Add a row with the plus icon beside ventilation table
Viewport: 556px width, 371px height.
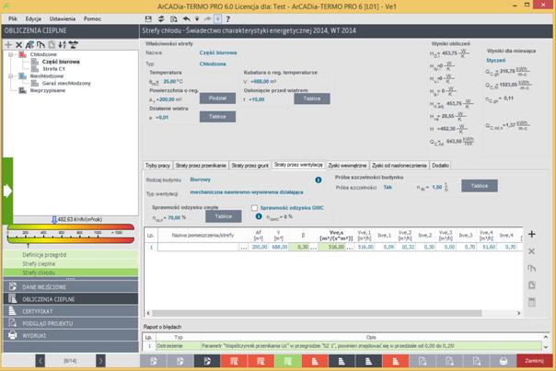click(531, 234)
